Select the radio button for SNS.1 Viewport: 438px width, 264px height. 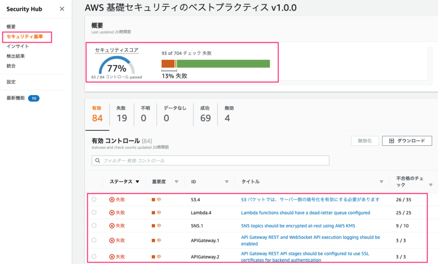pyautogui.click(x=94, y=226)
